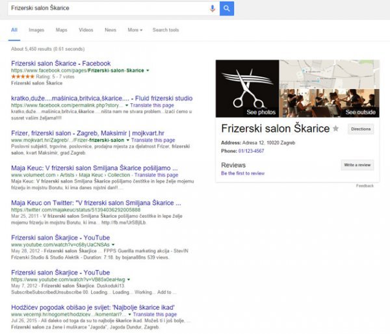Expand arrow beside facebook.com/pages URL
The width and height of the screenshot is (390, 334).
(148, 71)
